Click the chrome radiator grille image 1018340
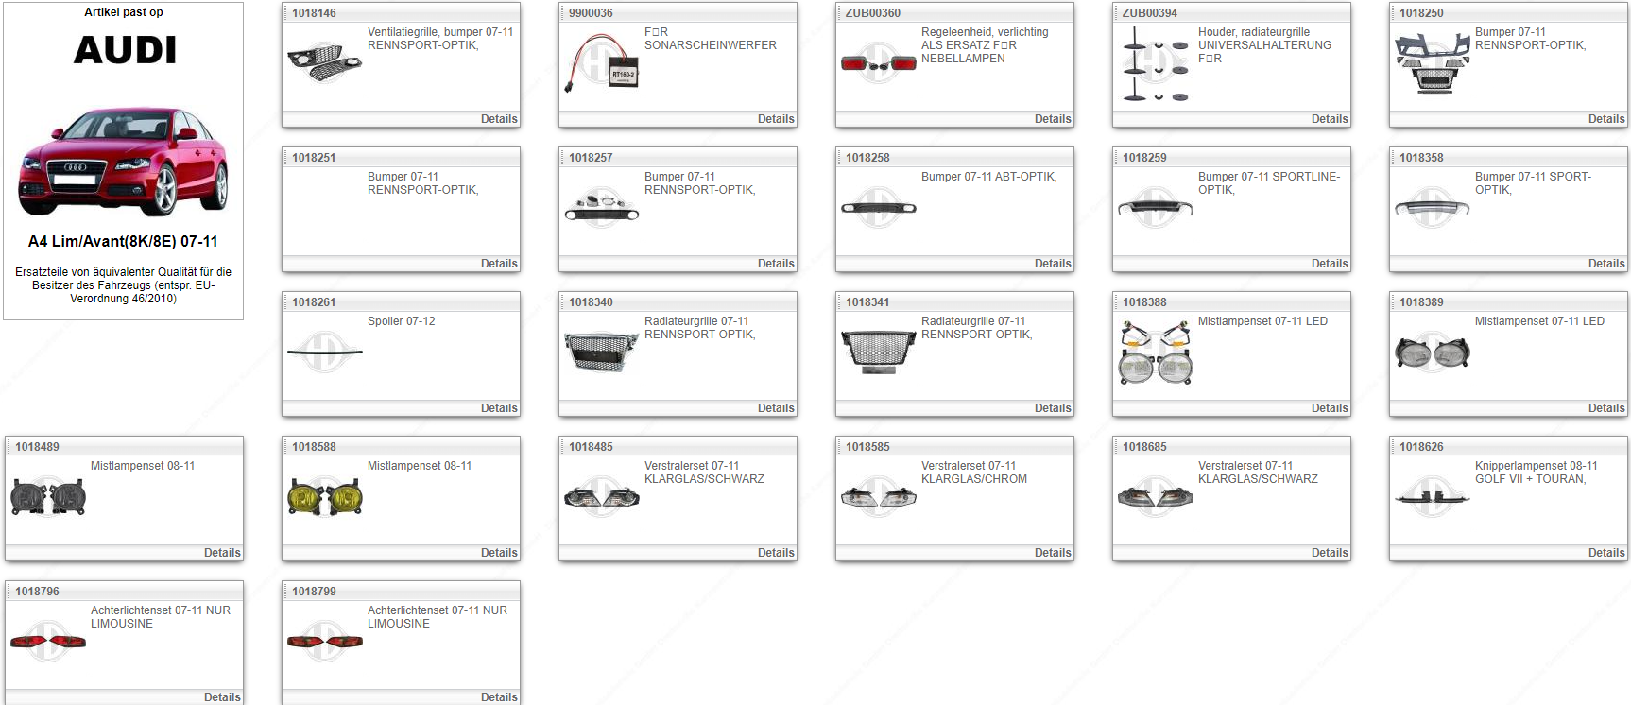 pyautogui.click(x=601, y=352)
